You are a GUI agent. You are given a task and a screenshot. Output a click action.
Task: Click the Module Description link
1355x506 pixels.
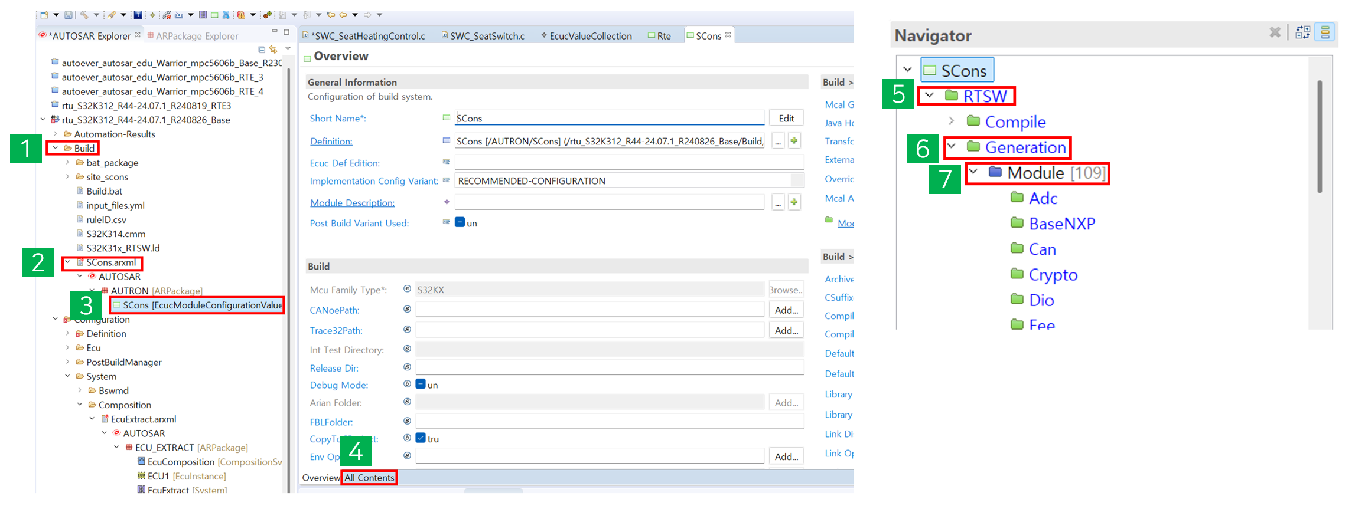point(352,203)
